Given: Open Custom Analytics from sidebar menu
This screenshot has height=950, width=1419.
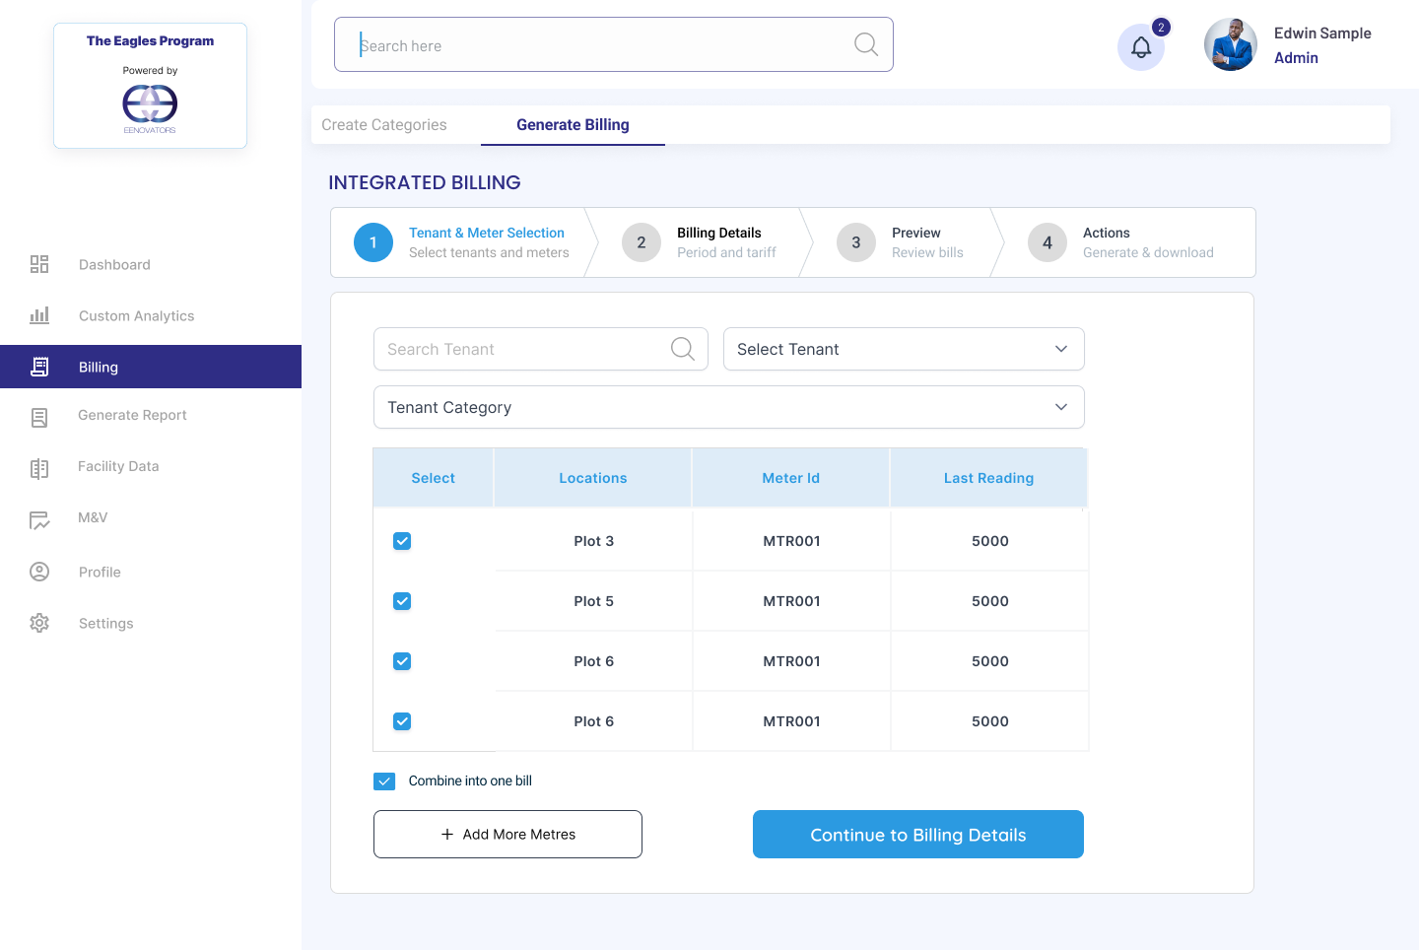Looking at the screenshot, I should 137,315.
